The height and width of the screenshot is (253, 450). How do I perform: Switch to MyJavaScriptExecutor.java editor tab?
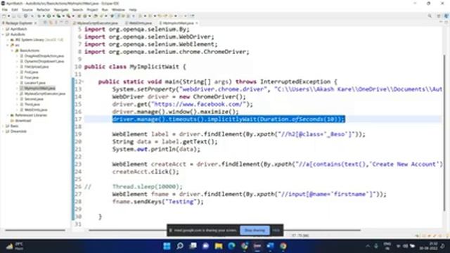click(96, 23)
